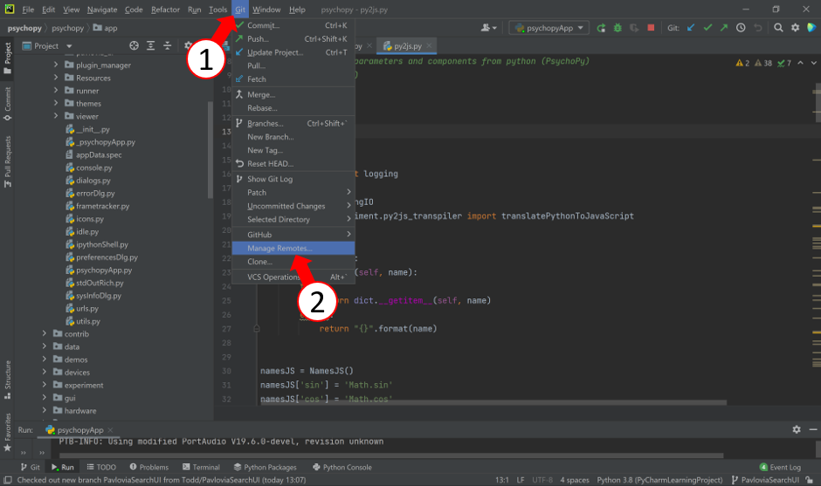This screenshot has width=821, height=486.
Task: Open the Python Console tool window
Action: coord(342,467)
